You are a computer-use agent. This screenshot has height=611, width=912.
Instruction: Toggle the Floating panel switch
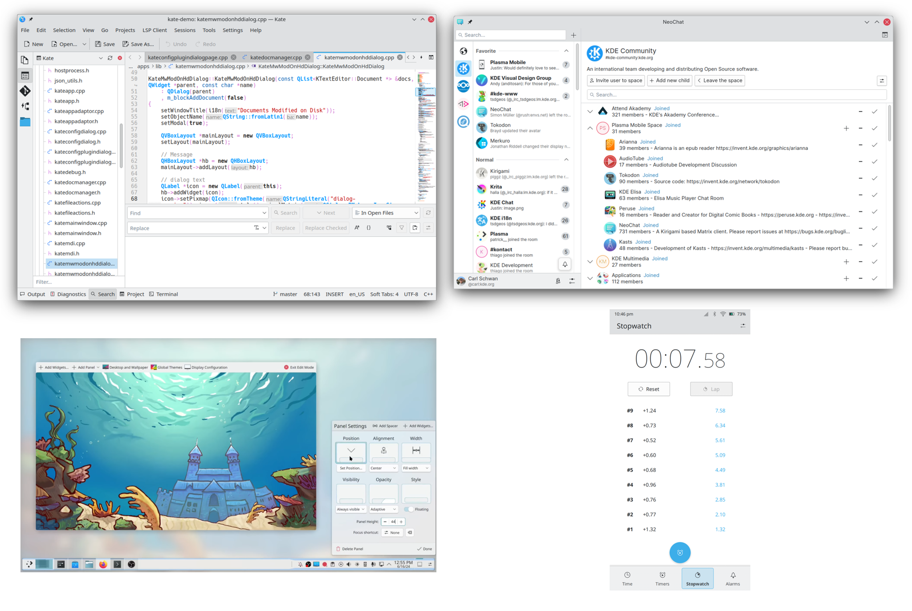click(409, 509)
